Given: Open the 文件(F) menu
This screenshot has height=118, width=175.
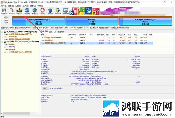Looking at the screenshot, I should [4, 6].
